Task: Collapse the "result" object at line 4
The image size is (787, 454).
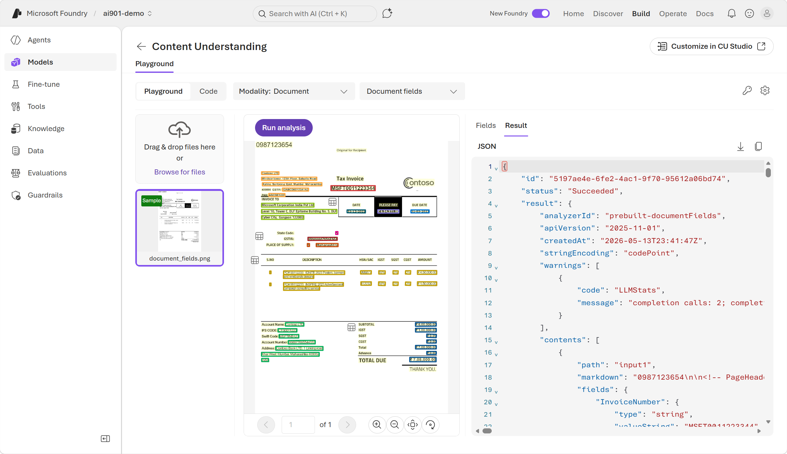Action: tap(496, 206)
